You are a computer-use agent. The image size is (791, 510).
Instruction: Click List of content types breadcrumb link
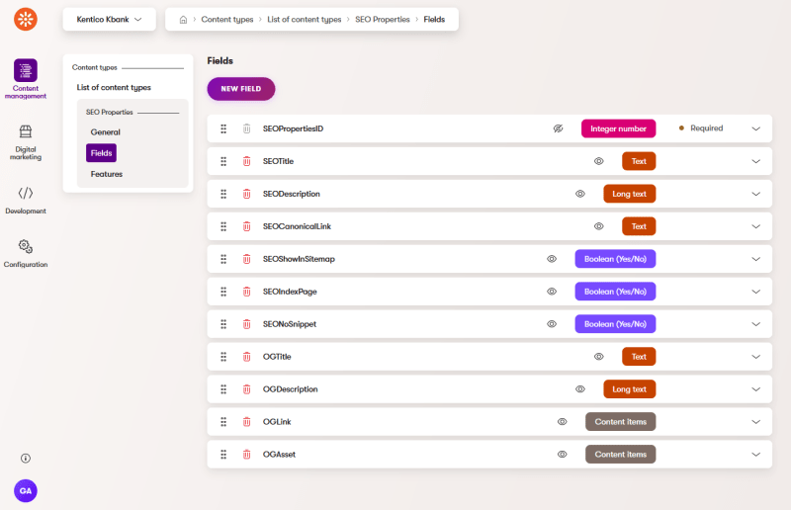305,19
